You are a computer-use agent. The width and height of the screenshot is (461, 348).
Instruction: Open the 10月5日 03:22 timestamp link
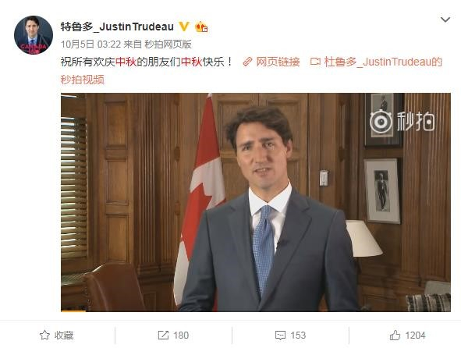click(x=90, y=44)
